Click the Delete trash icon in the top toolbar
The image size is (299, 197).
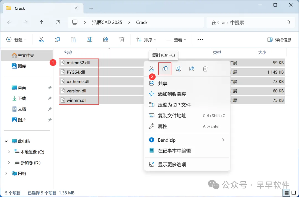click(x=122, y=40)
